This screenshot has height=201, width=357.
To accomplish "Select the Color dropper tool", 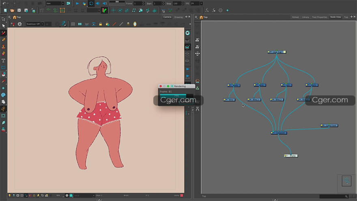I will pos(3,81).
